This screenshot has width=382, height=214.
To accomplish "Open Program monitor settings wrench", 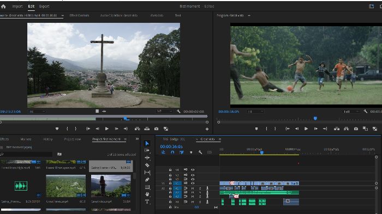I will click(x=366, y=111).
